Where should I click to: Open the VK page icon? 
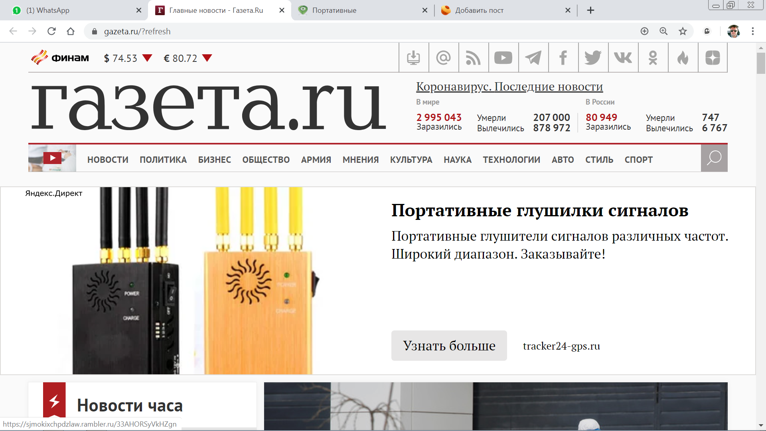coord(623,57)
